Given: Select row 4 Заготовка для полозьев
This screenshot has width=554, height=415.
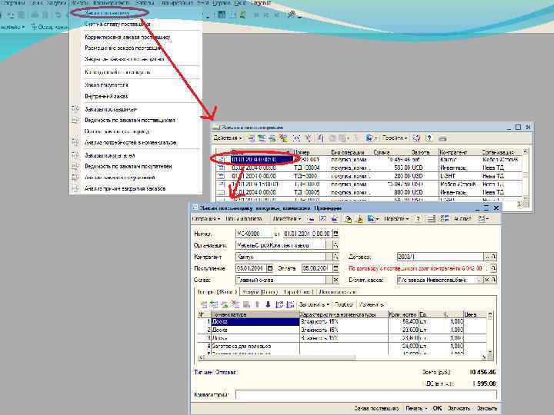Looking at the screenshot, I should click(342, 346).
